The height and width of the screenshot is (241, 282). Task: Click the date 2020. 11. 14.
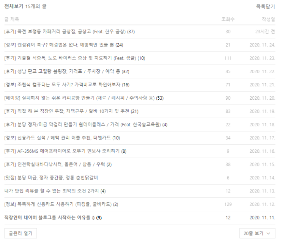point(262,178)
